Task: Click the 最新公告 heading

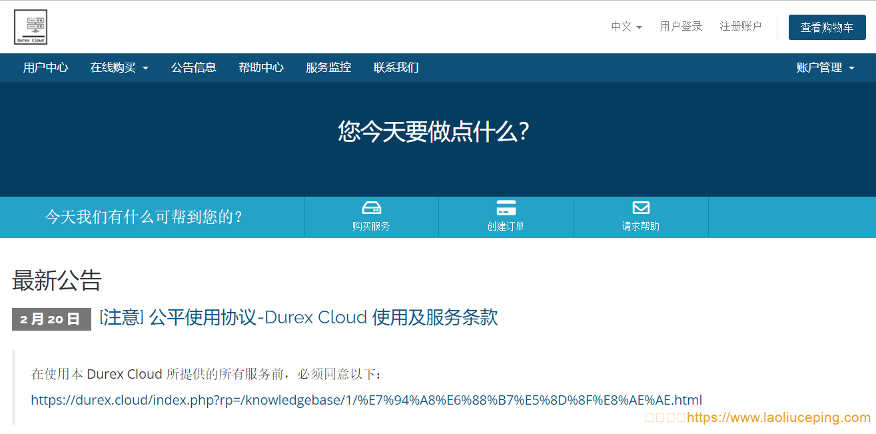Action: [x=57, y=281]
